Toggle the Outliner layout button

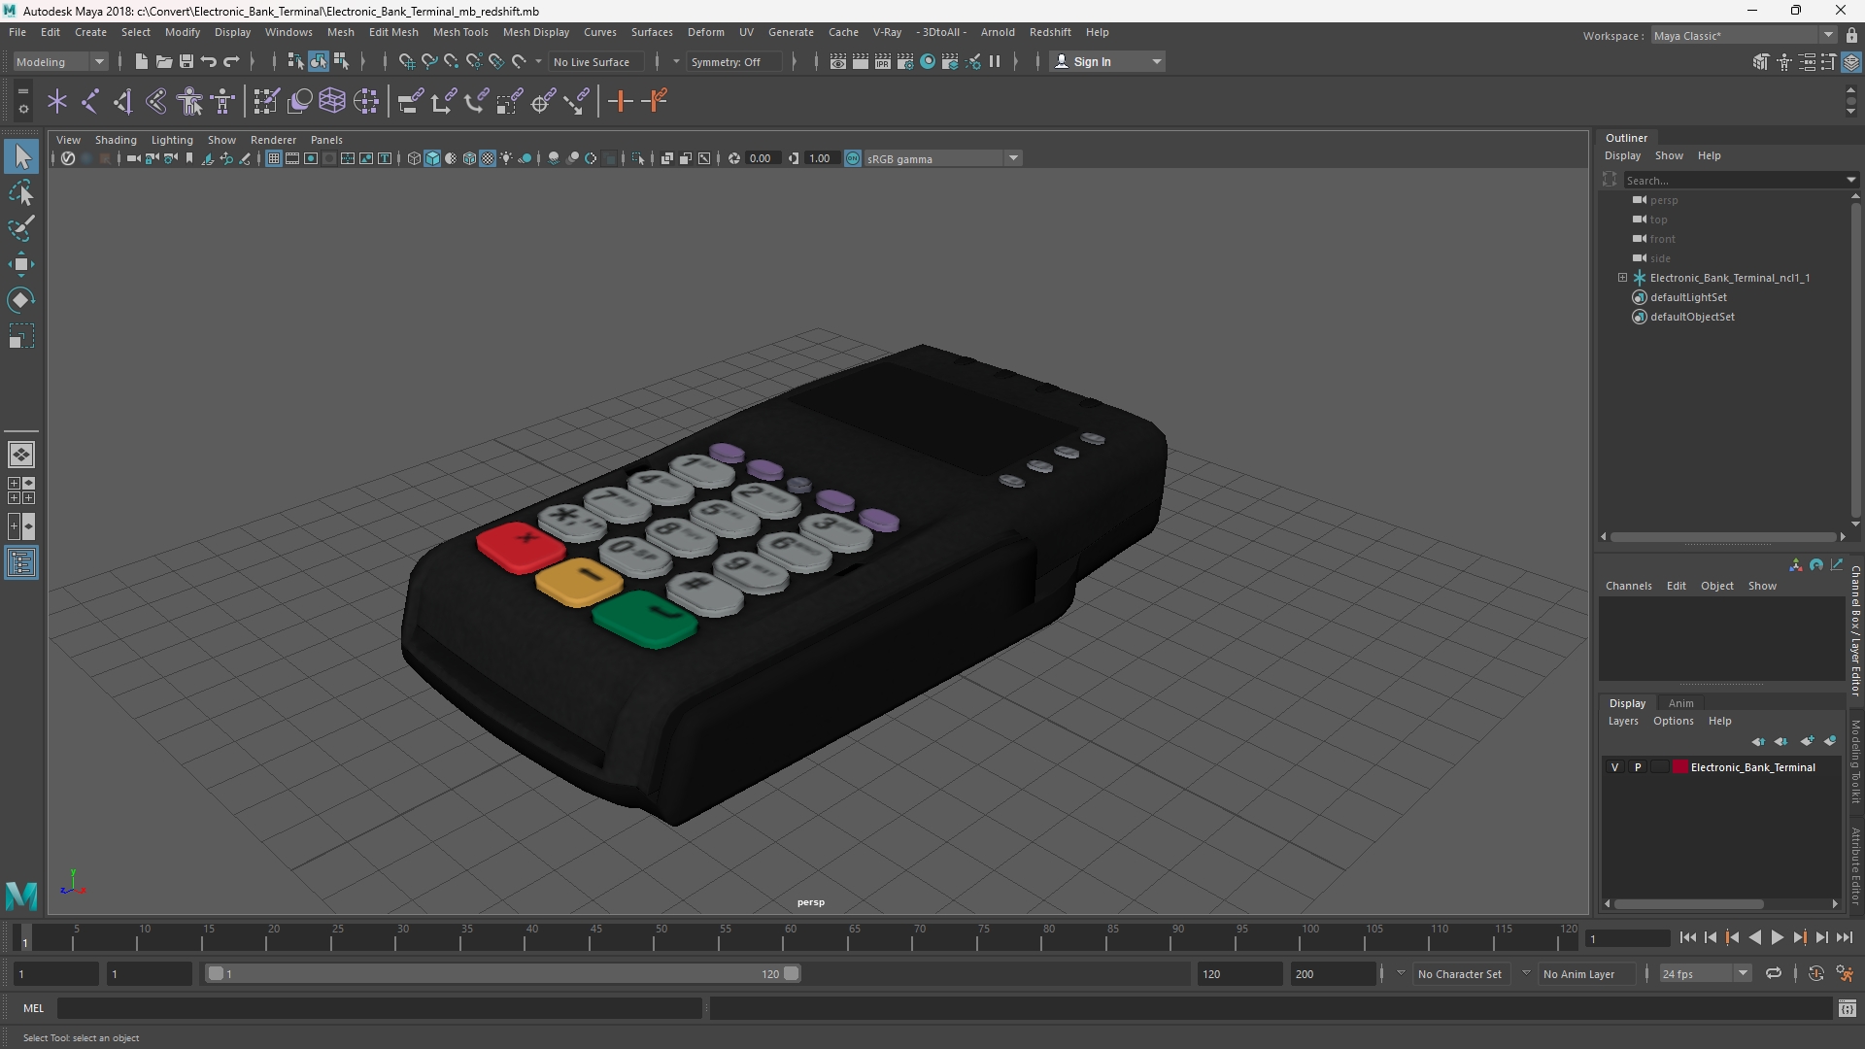pyautogui.click(x=20, y=562)
